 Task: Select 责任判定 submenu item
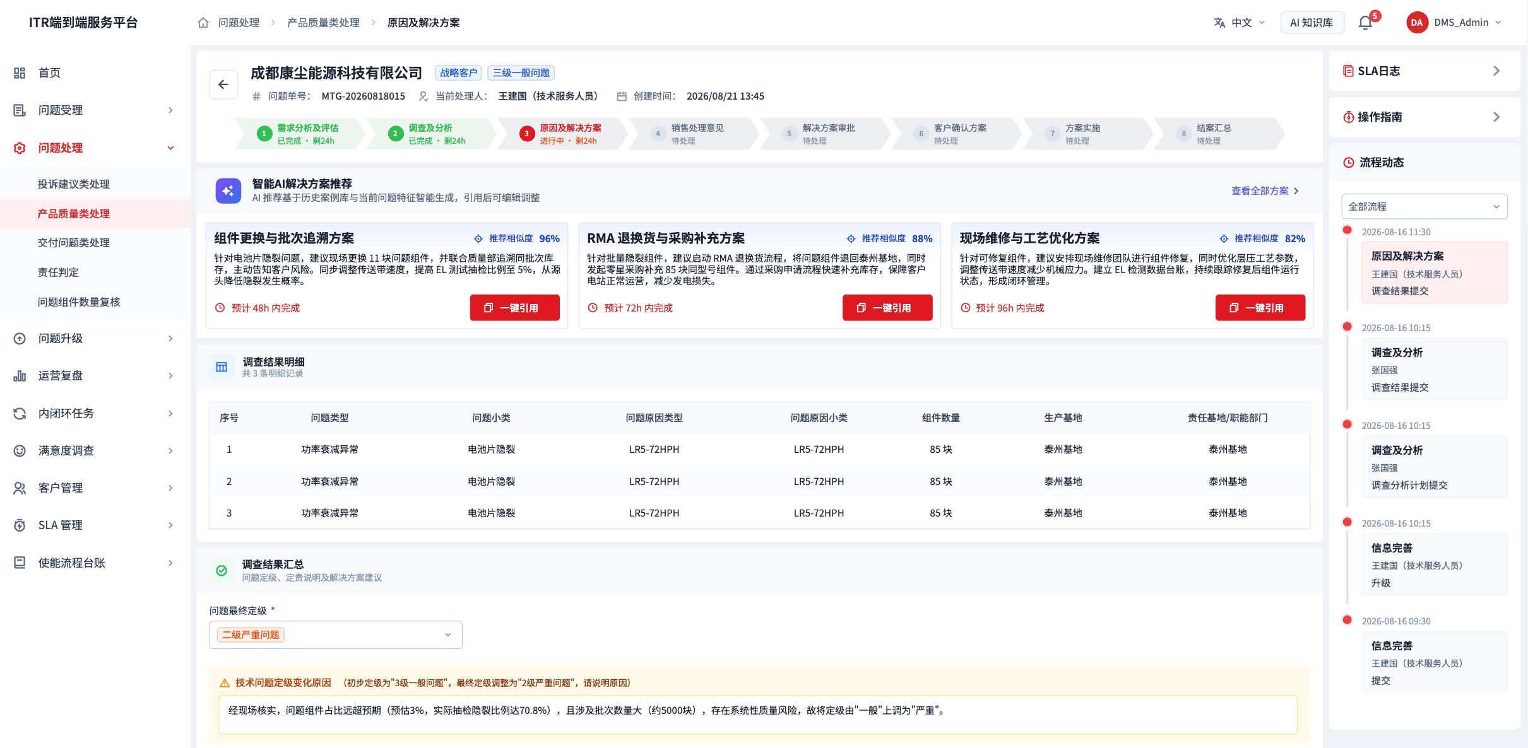(58, 272)
